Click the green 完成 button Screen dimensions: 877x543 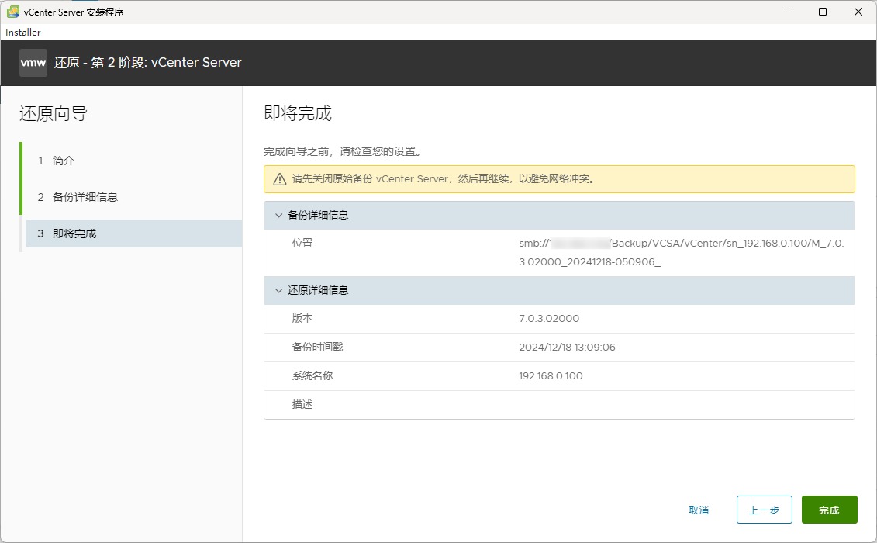point(829,510)
